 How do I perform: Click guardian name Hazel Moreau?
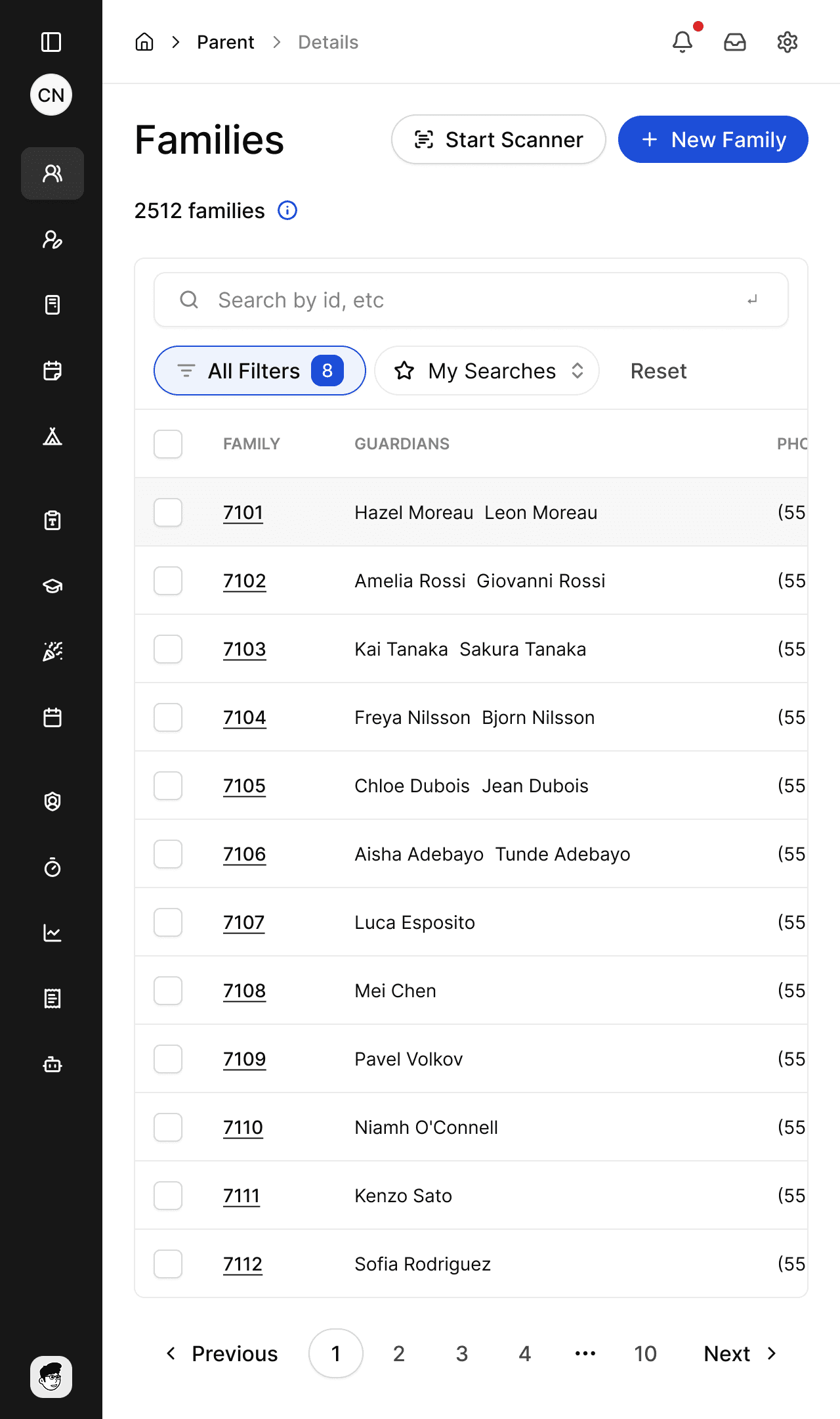coord(414,512)
